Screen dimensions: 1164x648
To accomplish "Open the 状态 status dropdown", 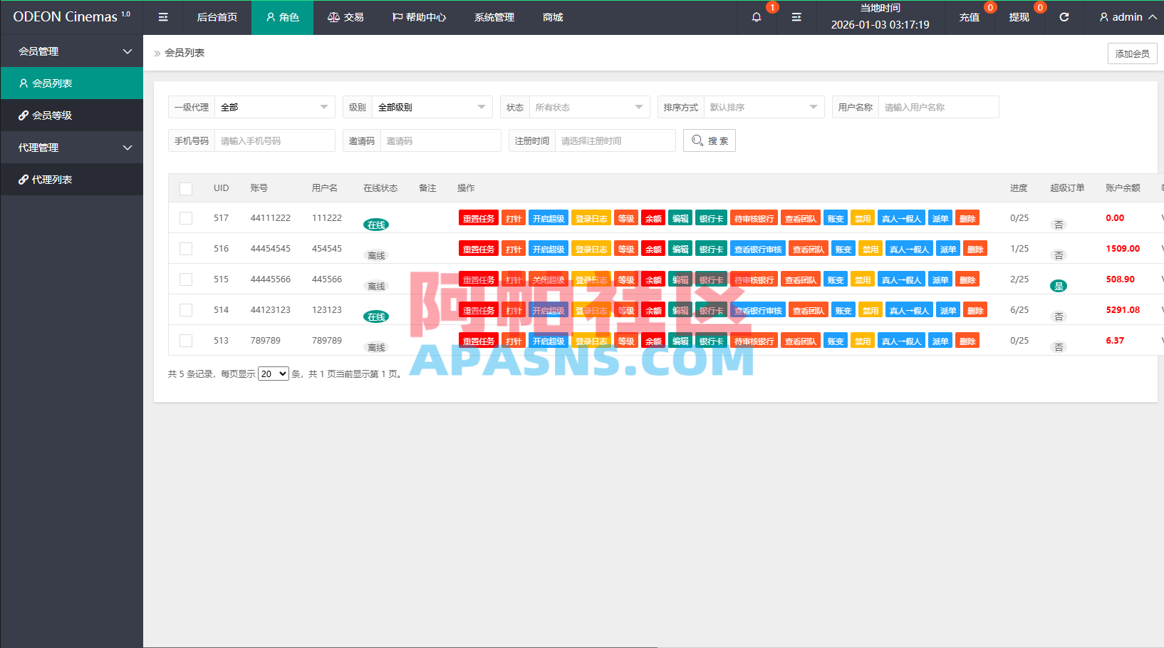I will (590, 107).
